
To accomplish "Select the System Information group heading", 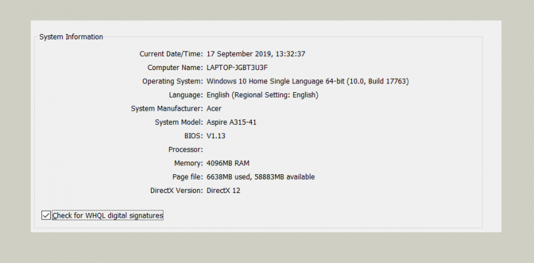I will pos(71,37).
